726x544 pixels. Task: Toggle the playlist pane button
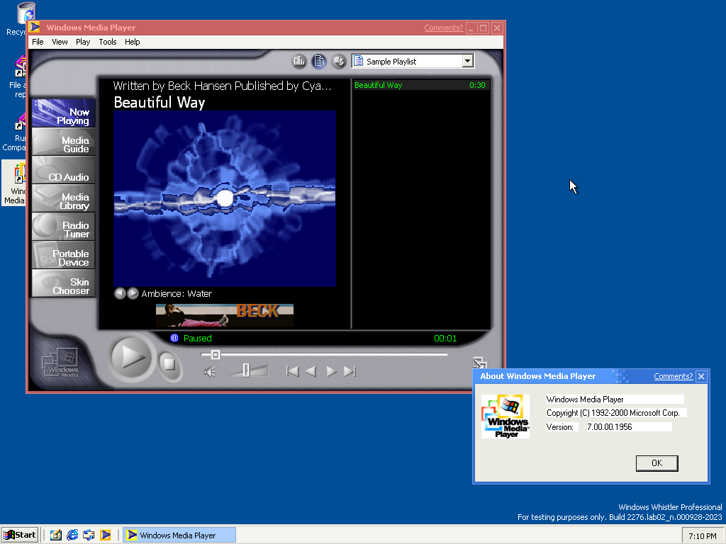click(319, 62)
